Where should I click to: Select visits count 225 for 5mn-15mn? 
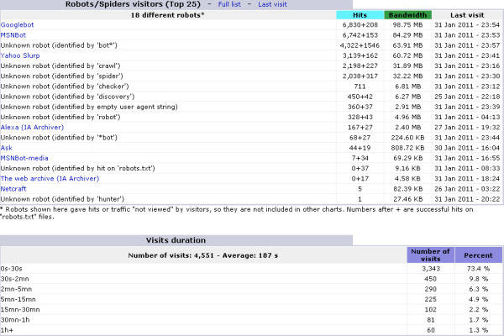click(430, 299)
